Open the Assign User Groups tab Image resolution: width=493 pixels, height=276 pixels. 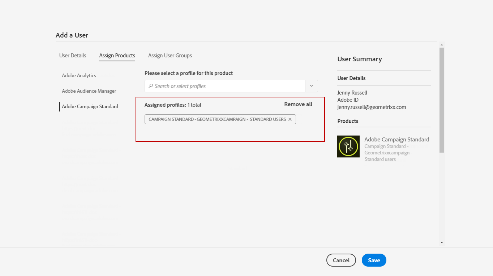[x=170, y=56]
